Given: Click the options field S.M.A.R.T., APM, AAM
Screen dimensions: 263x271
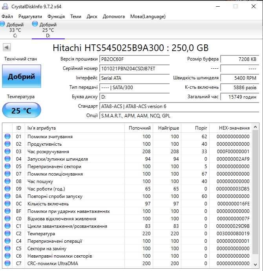Looking at the screenshot, I should pyautogui.click(x=179, y=115).
